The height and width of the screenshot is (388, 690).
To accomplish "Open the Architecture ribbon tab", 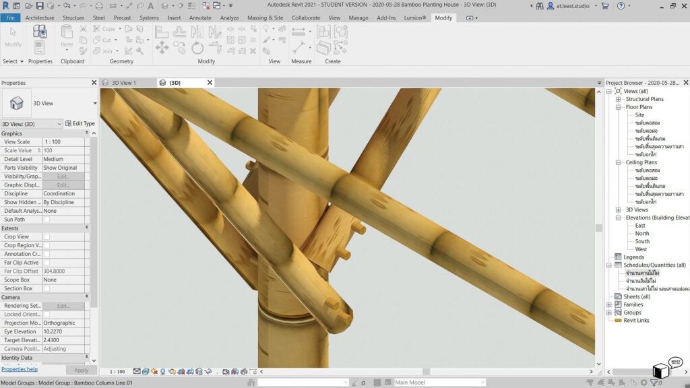I will point(40,18).
